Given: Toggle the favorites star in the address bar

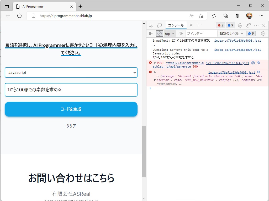Looking at the screenshot, I should coord(201,16).
